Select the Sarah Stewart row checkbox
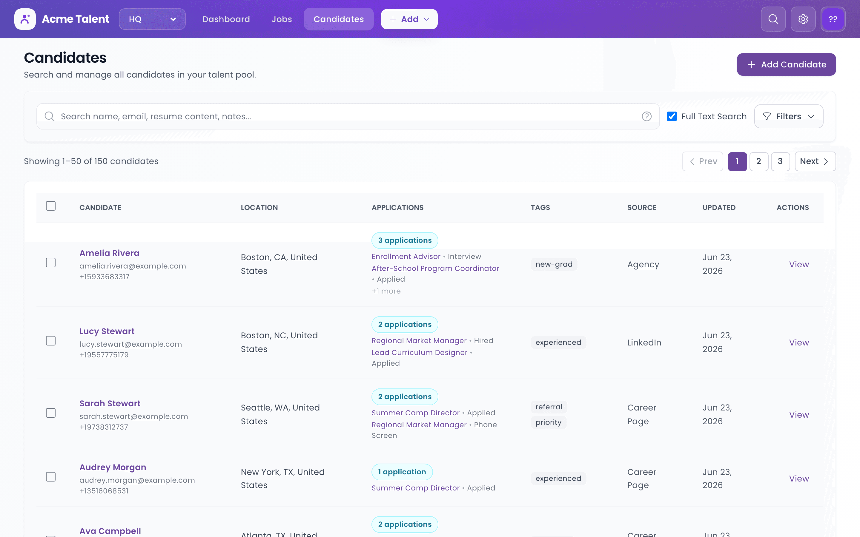Viewport: 860px width, 537px height. pos(51,413)
